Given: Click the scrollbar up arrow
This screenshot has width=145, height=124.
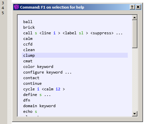Looking at the screenshot, I should pyautogui.click(x=134, y=17).
